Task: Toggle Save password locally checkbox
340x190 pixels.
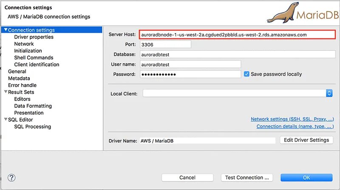Action: [x=246, y=74]
